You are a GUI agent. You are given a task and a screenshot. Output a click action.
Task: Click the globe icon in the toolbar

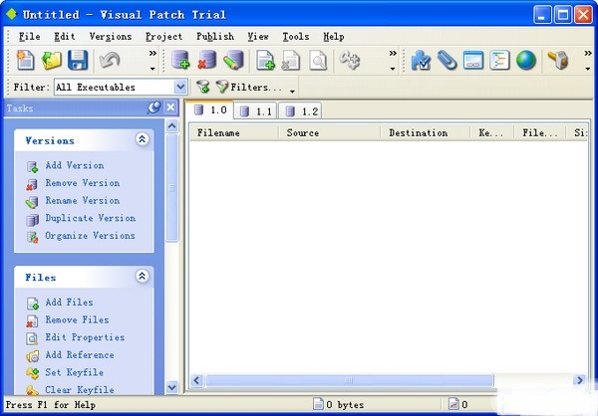(525, 62)
